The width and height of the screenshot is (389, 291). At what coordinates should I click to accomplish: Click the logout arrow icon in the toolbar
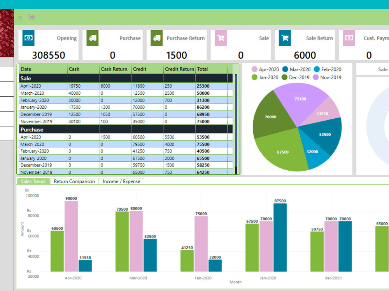(32, 17)
